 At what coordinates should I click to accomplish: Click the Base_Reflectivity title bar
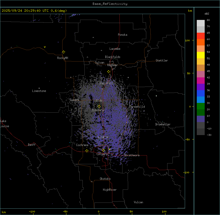110,4
